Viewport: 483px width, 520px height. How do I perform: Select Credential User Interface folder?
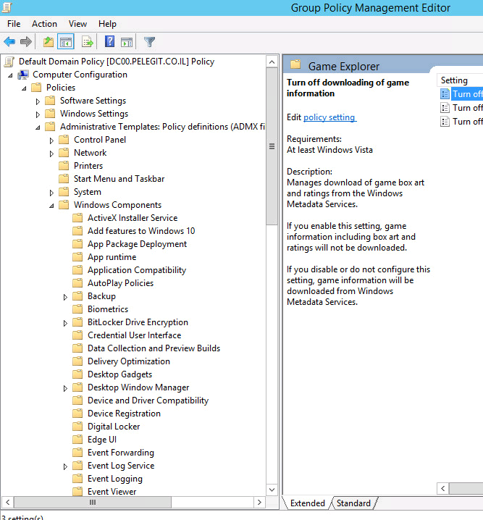pos(134,335)
